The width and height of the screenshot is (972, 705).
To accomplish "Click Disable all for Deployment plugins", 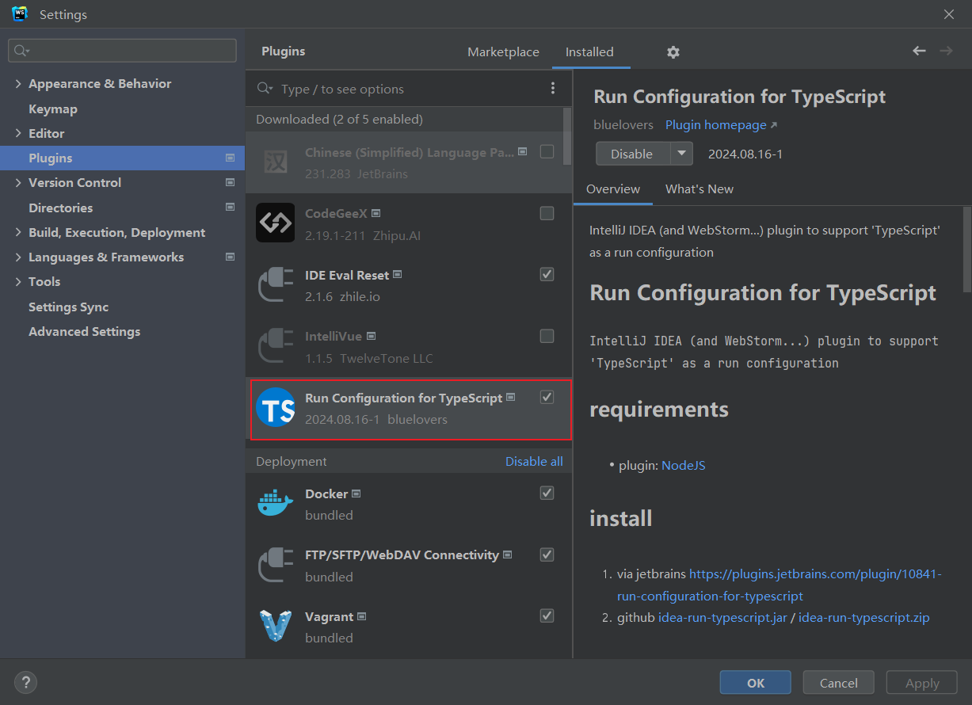I will [x=535, y=461].
